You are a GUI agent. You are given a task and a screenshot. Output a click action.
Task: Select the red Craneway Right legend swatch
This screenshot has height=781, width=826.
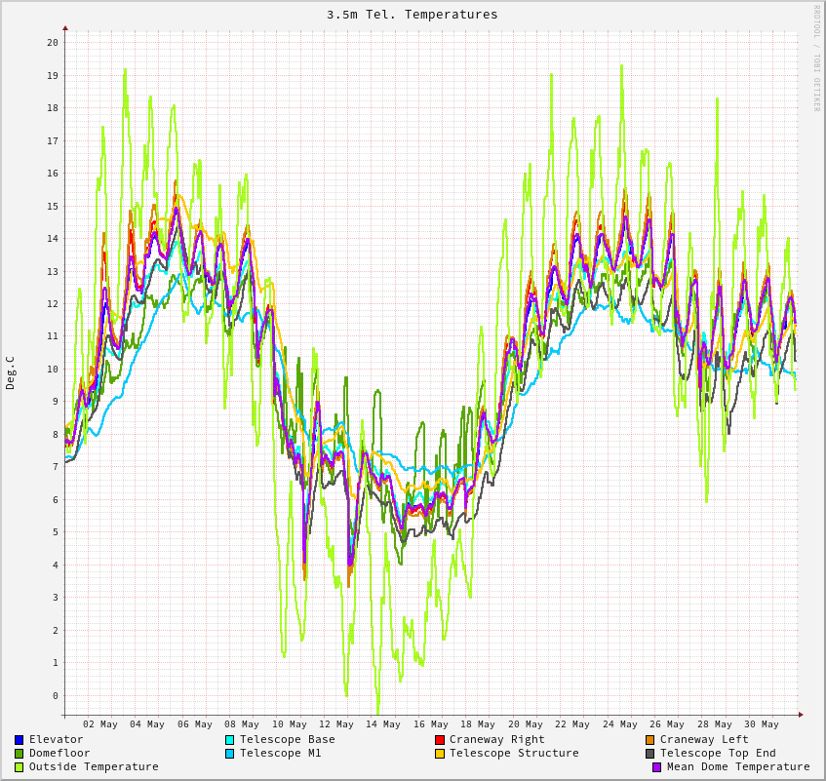pos(440,740)
